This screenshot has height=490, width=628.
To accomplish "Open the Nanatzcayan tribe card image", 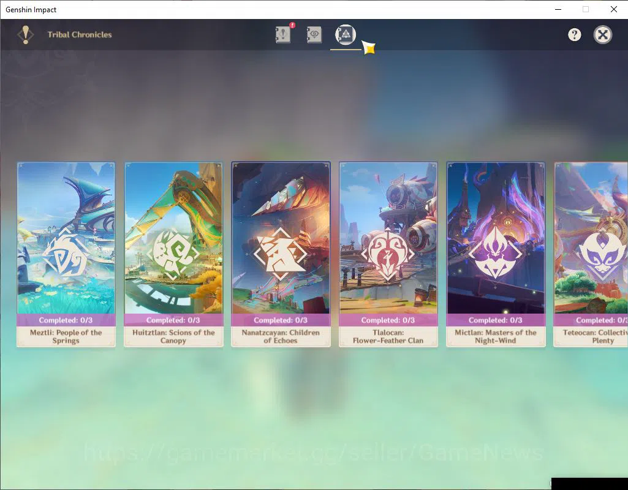I will (x=281, y=238).
